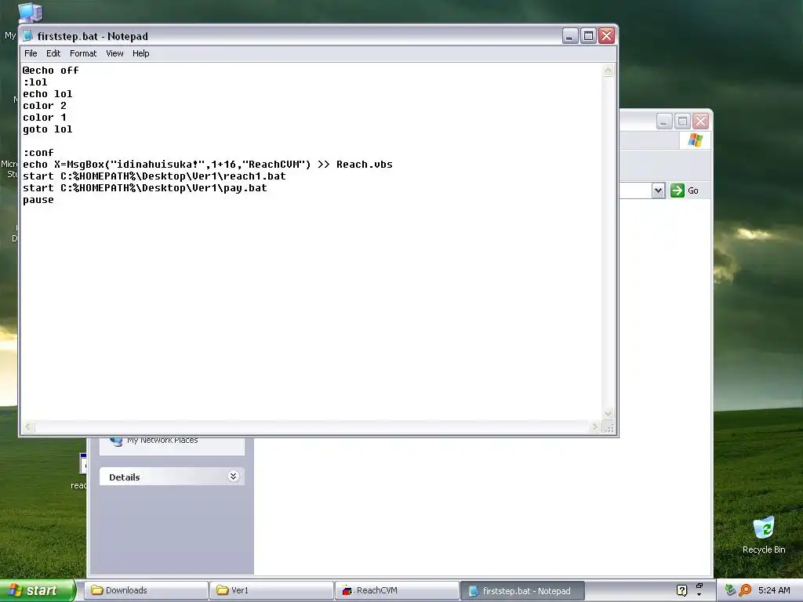Click the orange magnifier tray icon
Screen dimensions: 803x602
point(745,590)
